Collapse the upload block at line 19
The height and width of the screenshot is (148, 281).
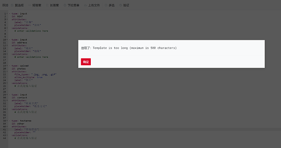[7, 66]
